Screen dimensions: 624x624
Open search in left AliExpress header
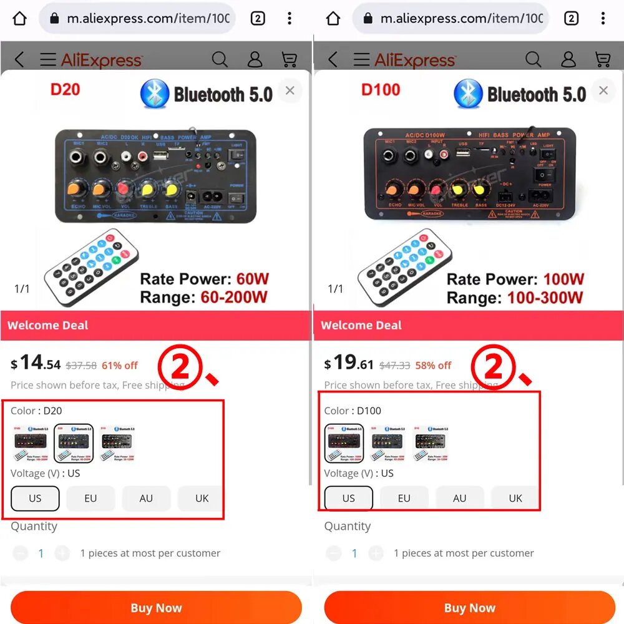(x=220, y=59)
